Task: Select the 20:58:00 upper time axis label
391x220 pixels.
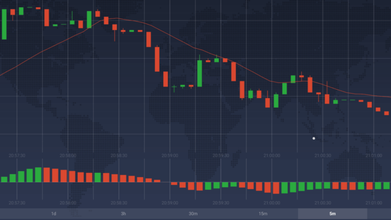Action: point(67,155)
